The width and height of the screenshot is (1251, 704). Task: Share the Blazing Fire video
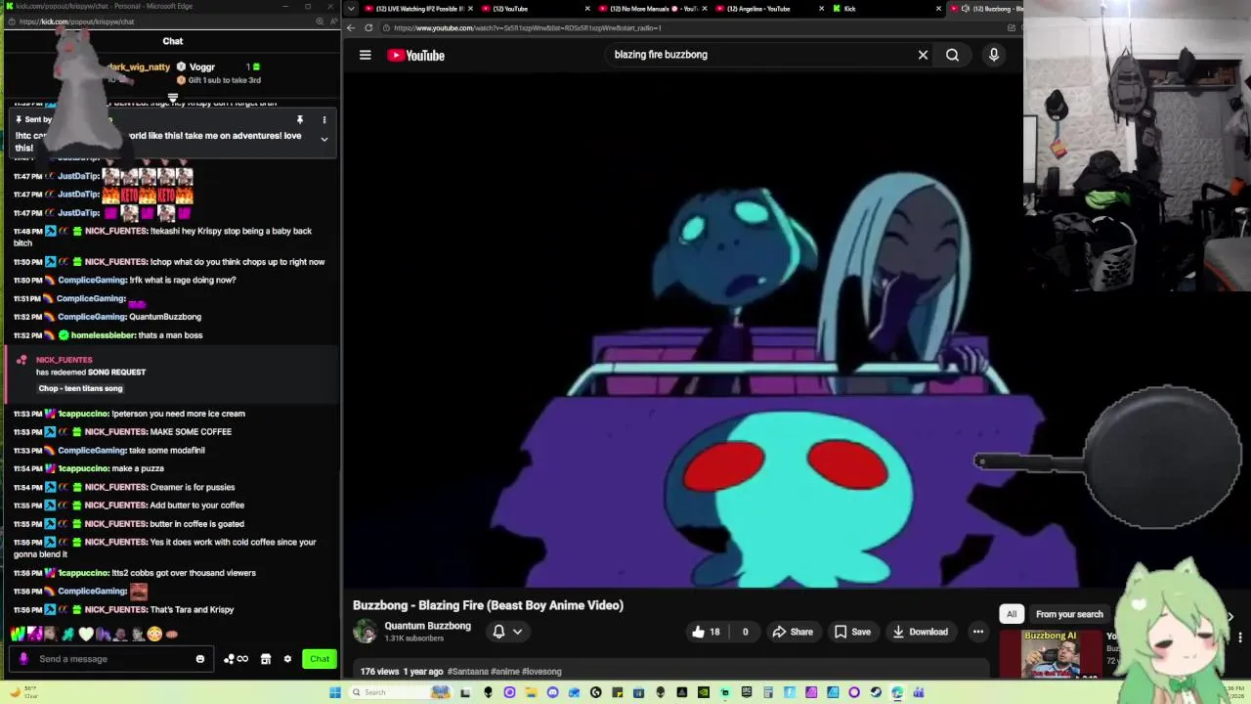point(793,632)
